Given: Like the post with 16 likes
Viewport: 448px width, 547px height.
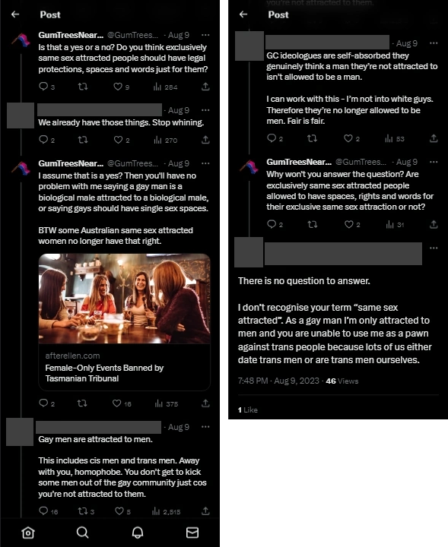Looking at the screenshot, I should point(116,403).
